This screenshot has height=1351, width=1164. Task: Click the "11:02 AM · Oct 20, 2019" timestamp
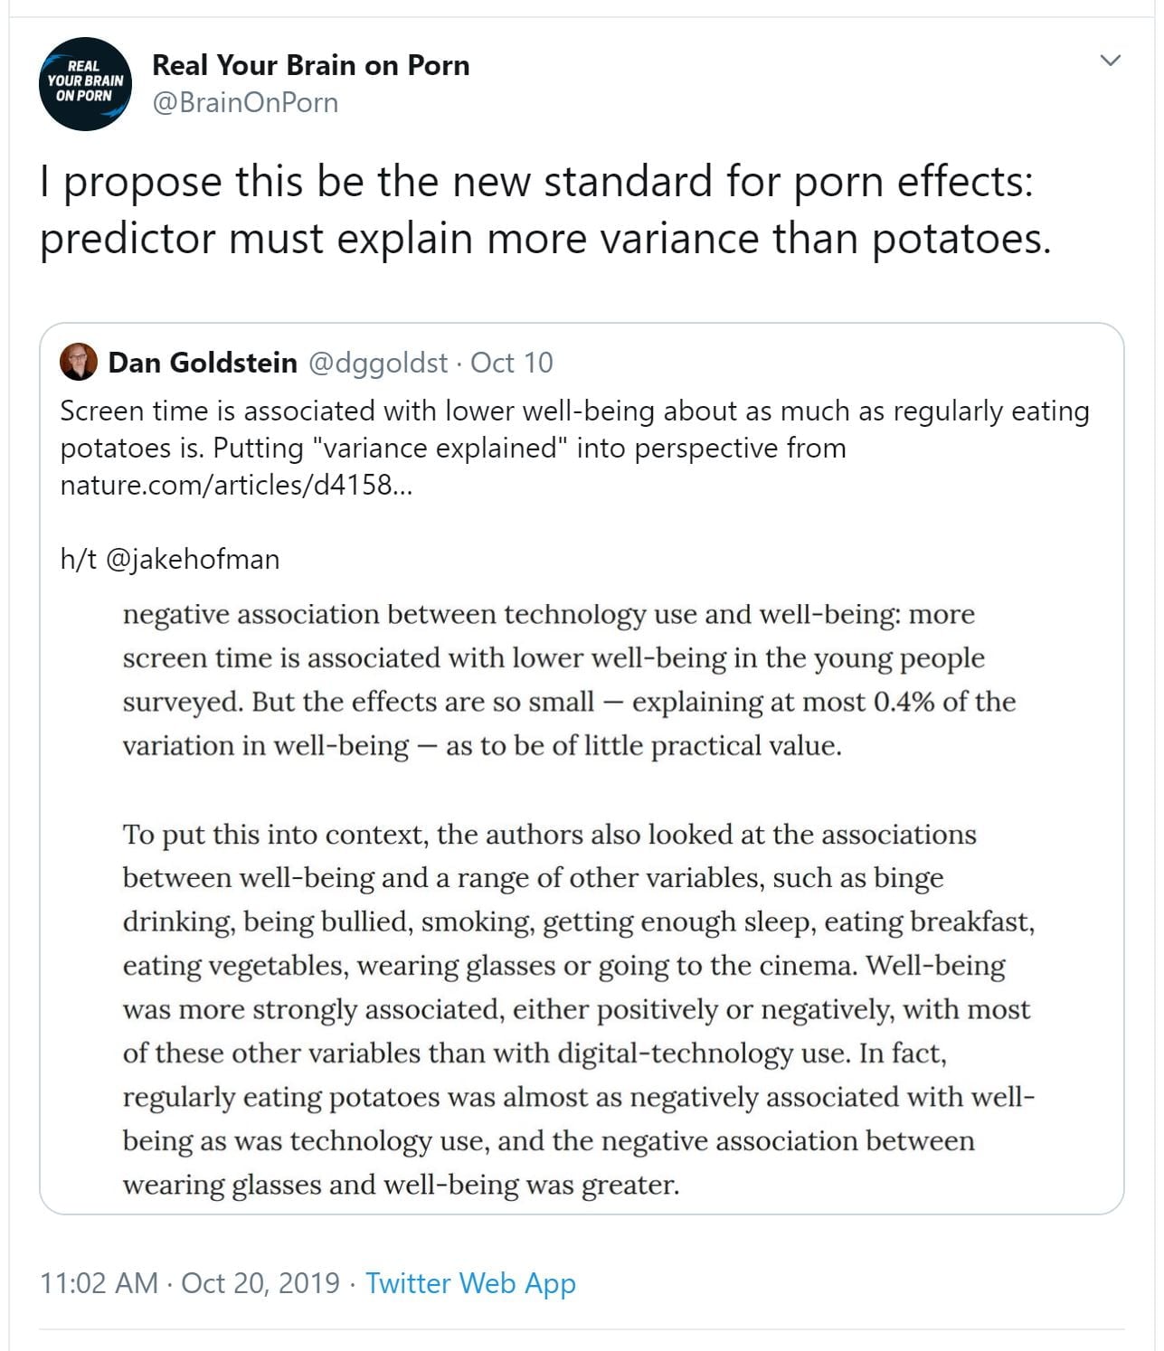pyautogui.click(x=190, y=1283)
